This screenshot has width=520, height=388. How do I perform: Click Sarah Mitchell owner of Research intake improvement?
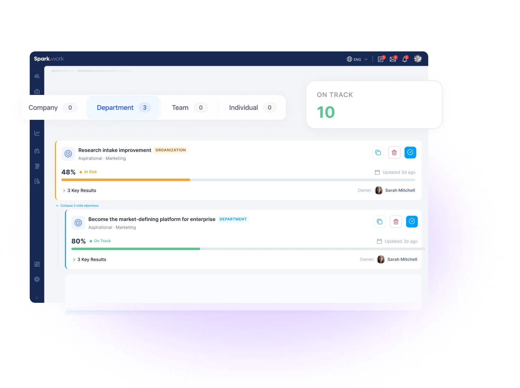point(395,190)
